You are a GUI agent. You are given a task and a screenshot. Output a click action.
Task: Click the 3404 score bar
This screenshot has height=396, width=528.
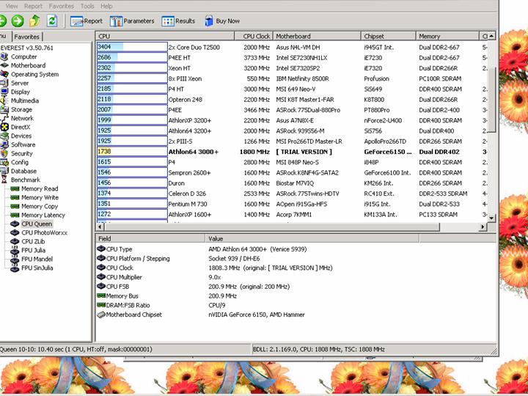tap(132, 47)
